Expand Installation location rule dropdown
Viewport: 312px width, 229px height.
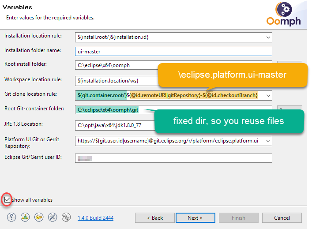(268, 37)
